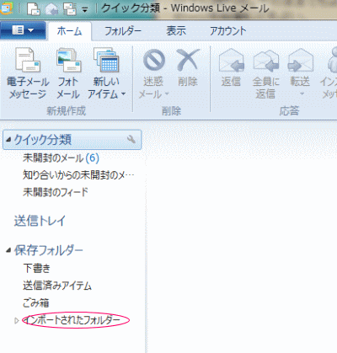
Task: Create a new 電子メール メッセージ
Action: 28,73
